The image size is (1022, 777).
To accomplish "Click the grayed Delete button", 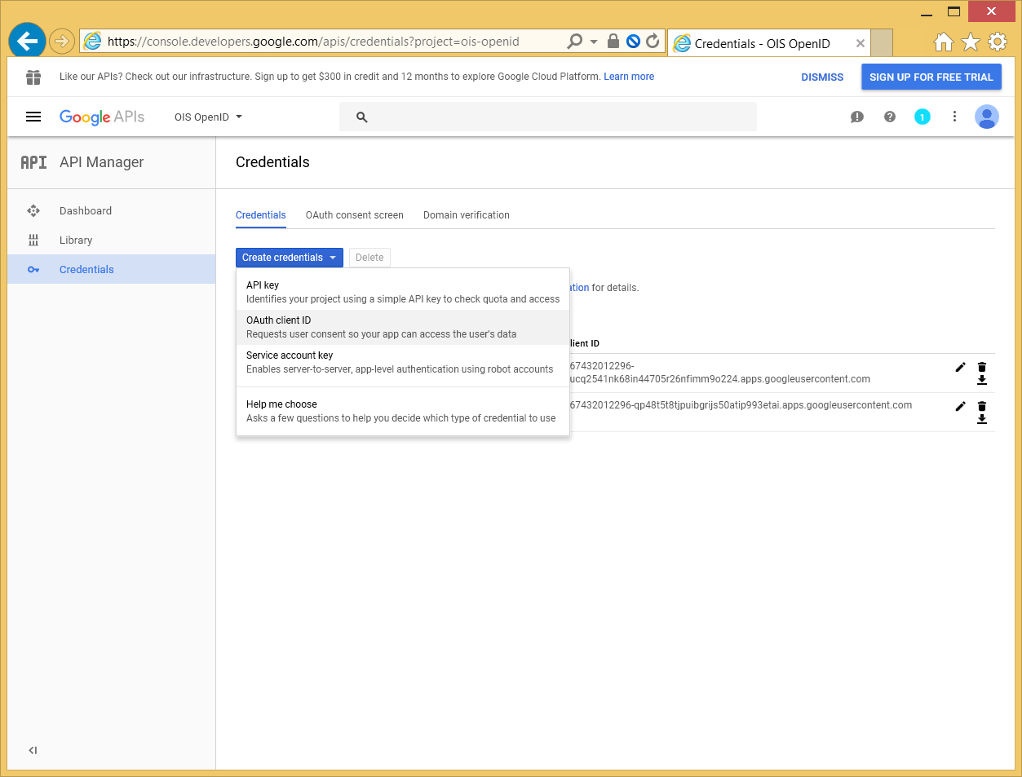I will 369,258.
